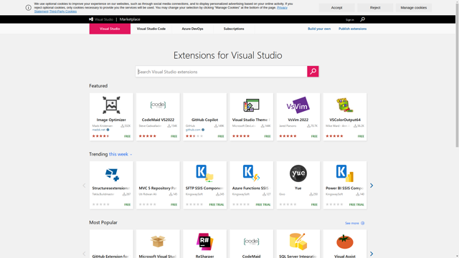The width and height of the screenshot is (459, 258).
Task: Click Image Optimizer star rating
Action: 100,136
